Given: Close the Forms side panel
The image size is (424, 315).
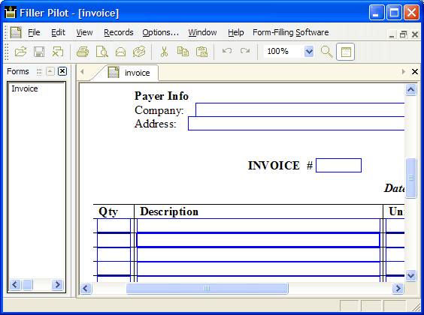Looking at the screenshot, I should 62,71.
